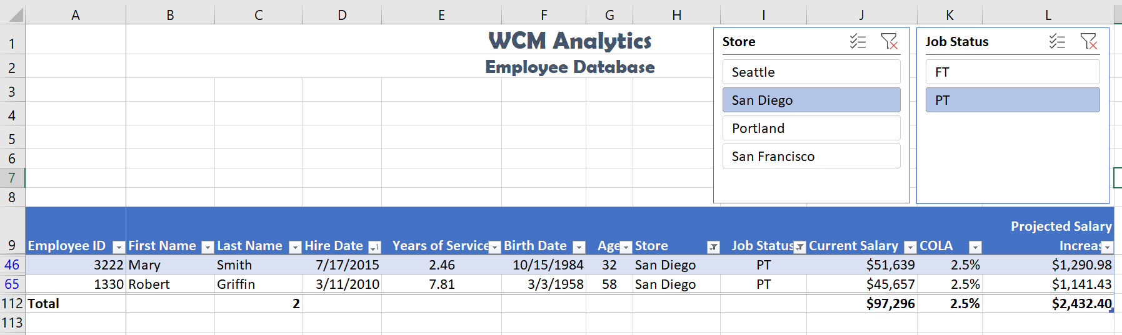Screen dimensions: 1122x335
Task: Click cell with Employee ID 3222
Action: tap(76, 265)
